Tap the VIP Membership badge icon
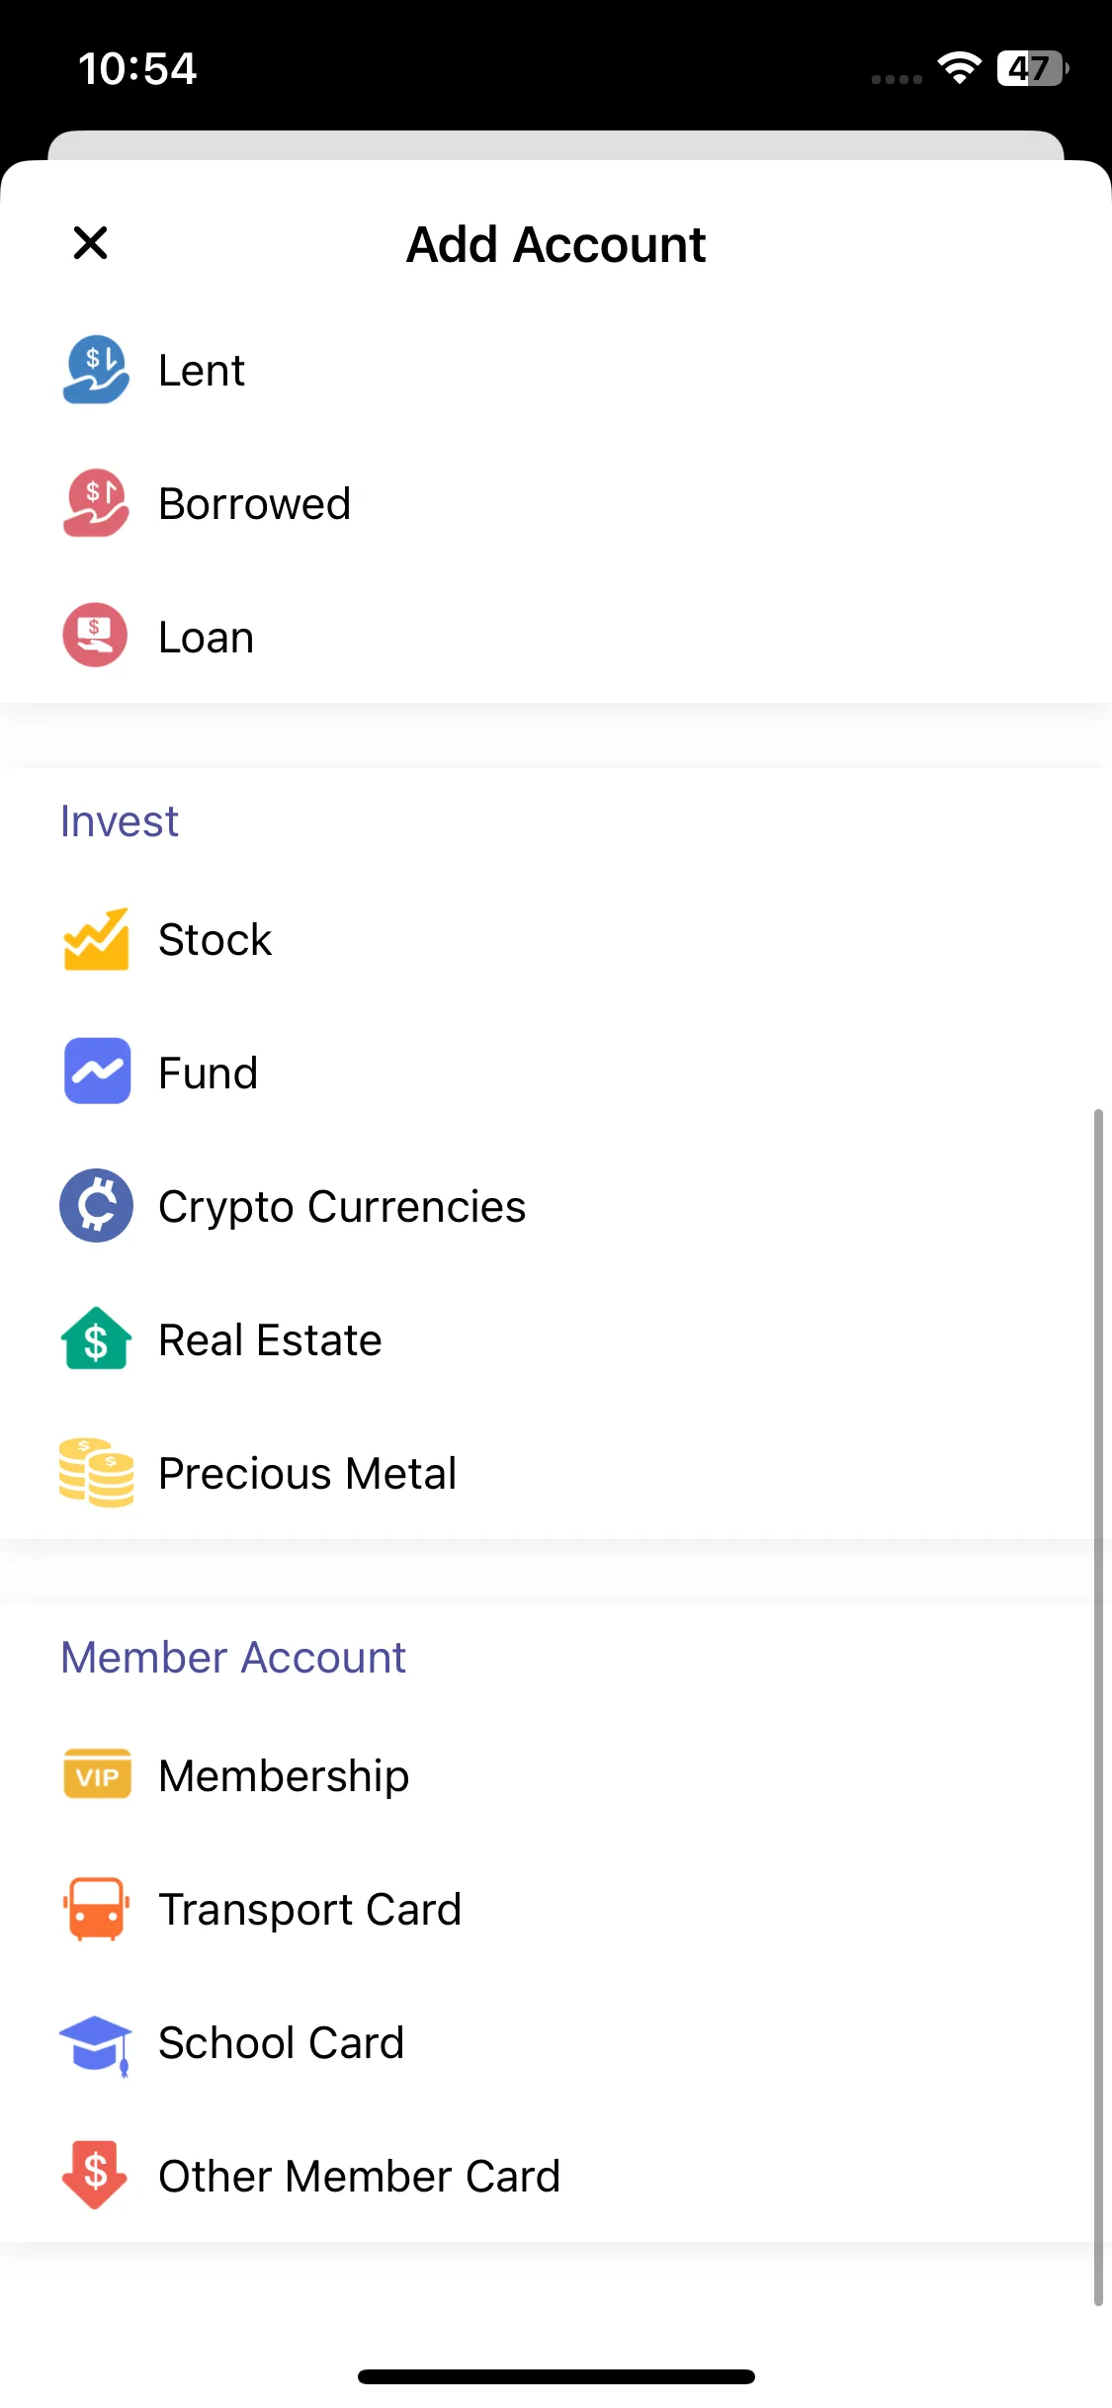This screenshot has height=2408, width=1112. [97, 1775]
